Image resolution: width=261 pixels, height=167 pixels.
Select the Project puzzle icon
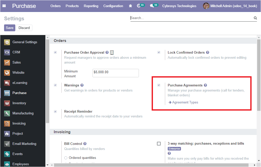pos(7,133)
